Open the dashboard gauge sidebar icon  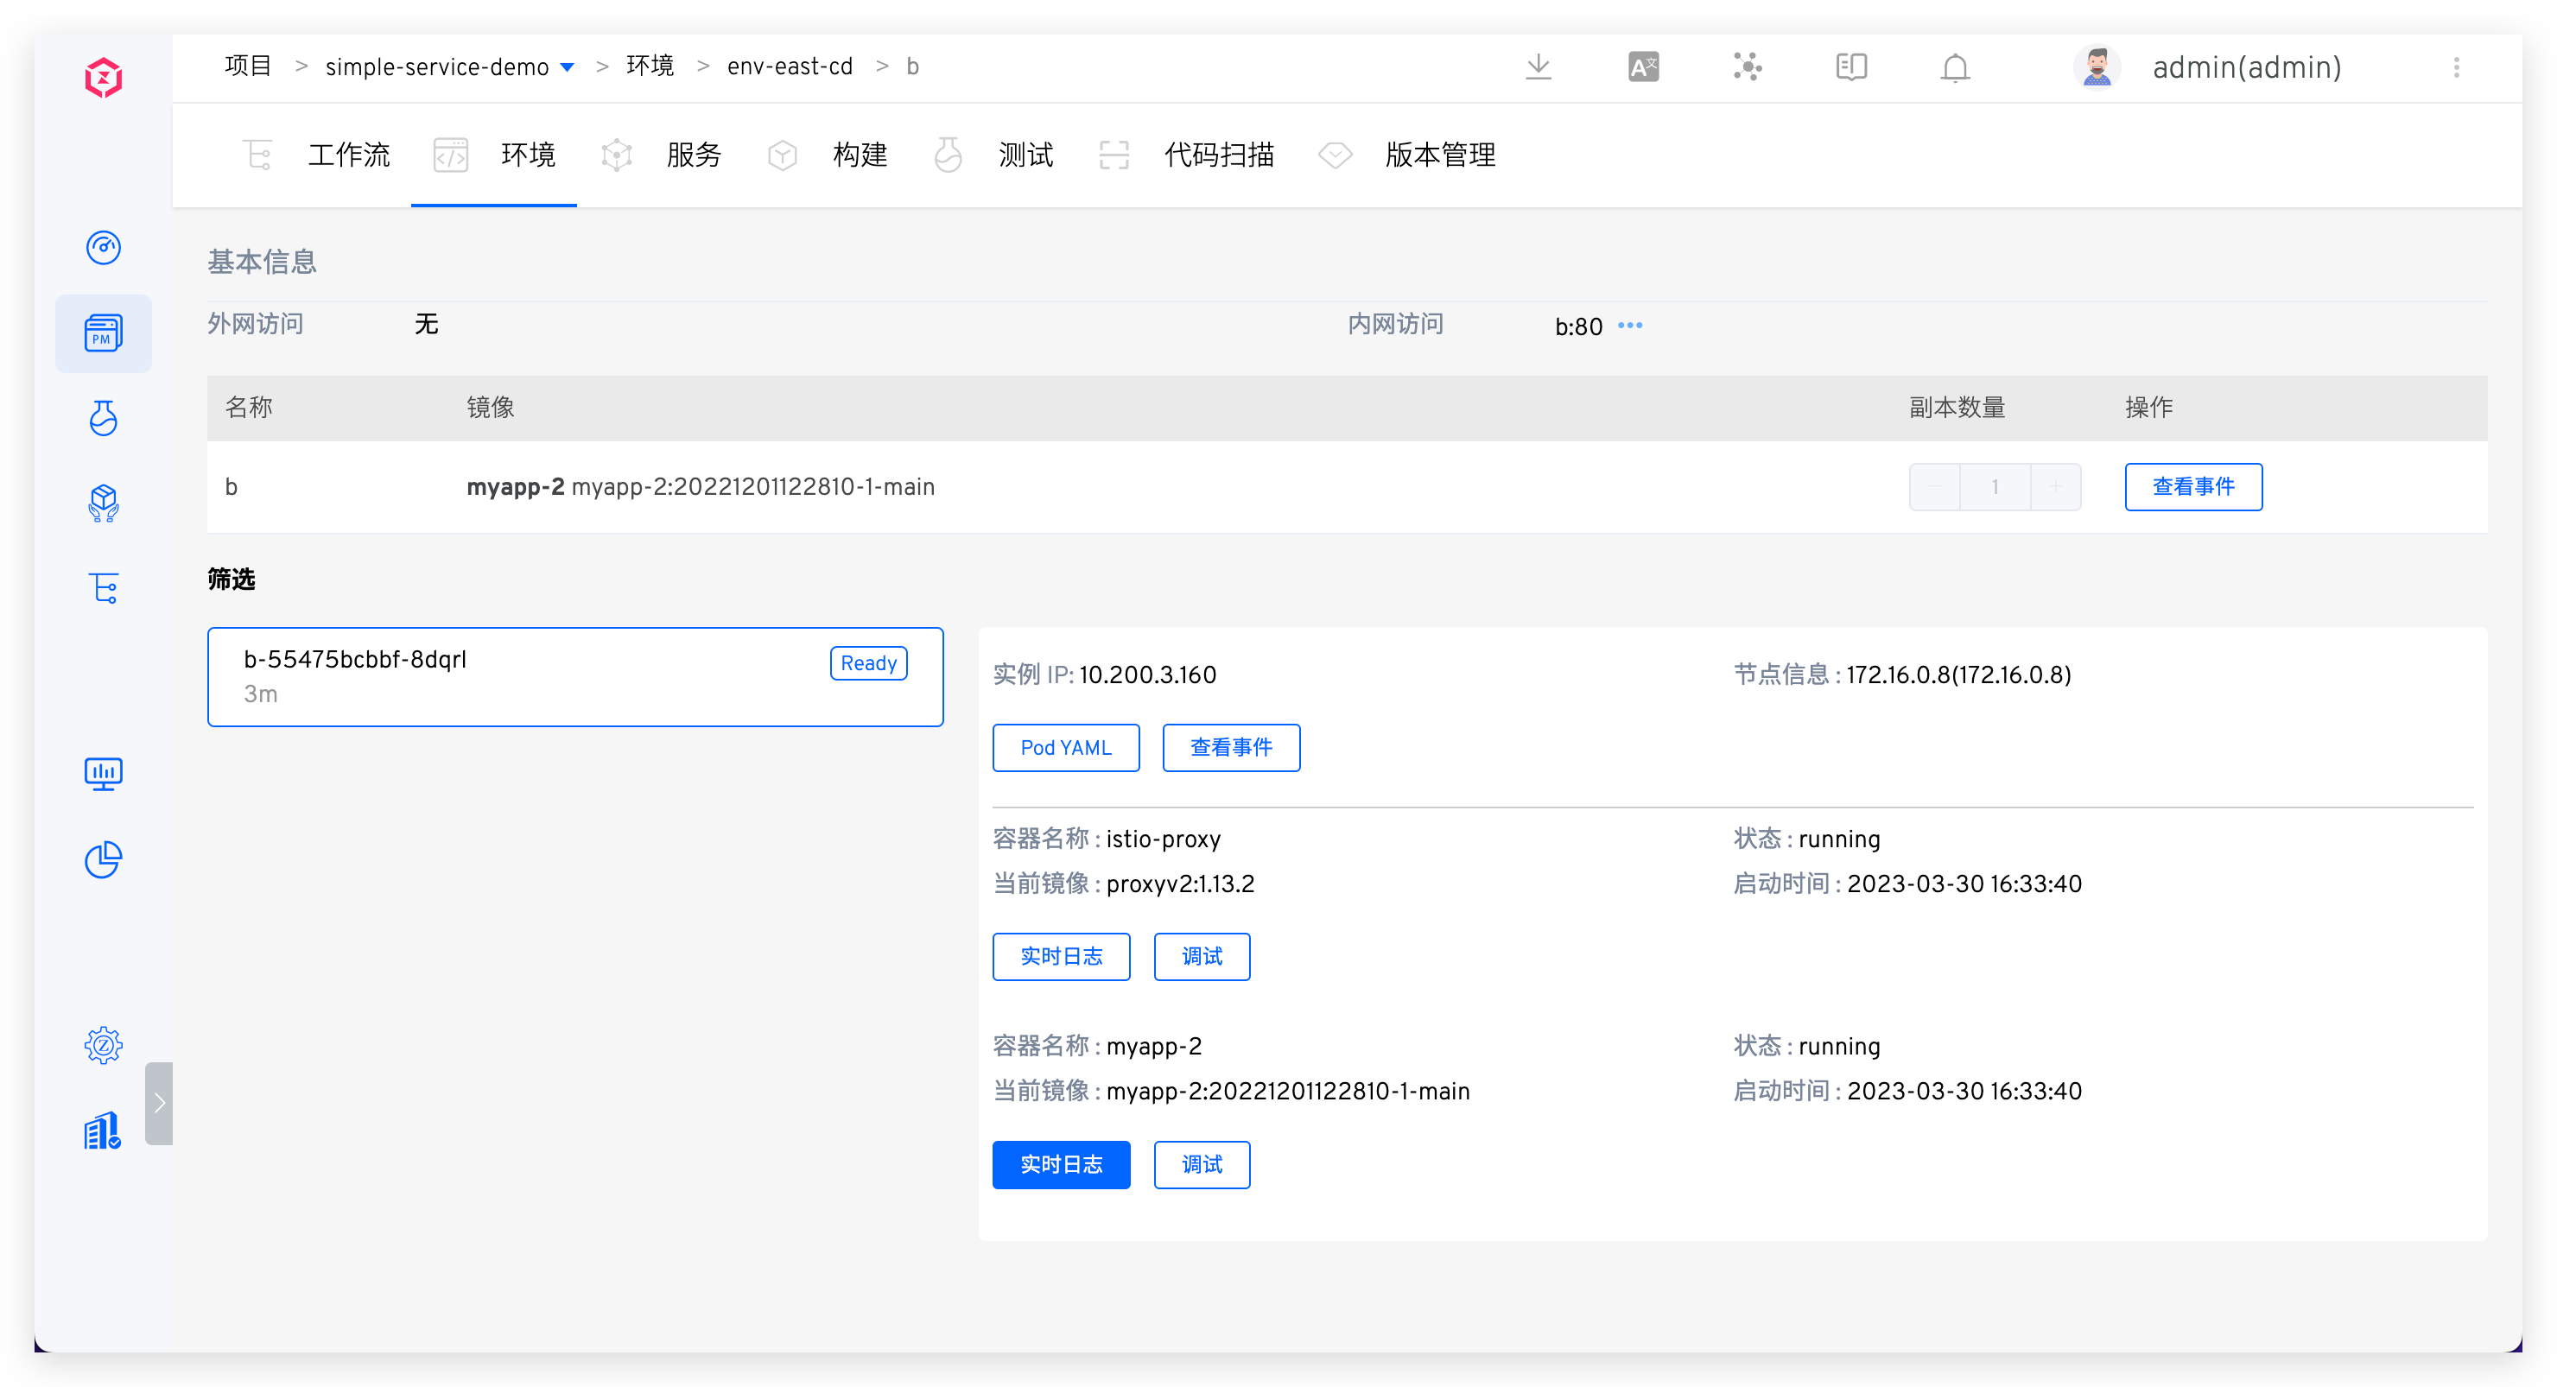(x=104, y=247)
